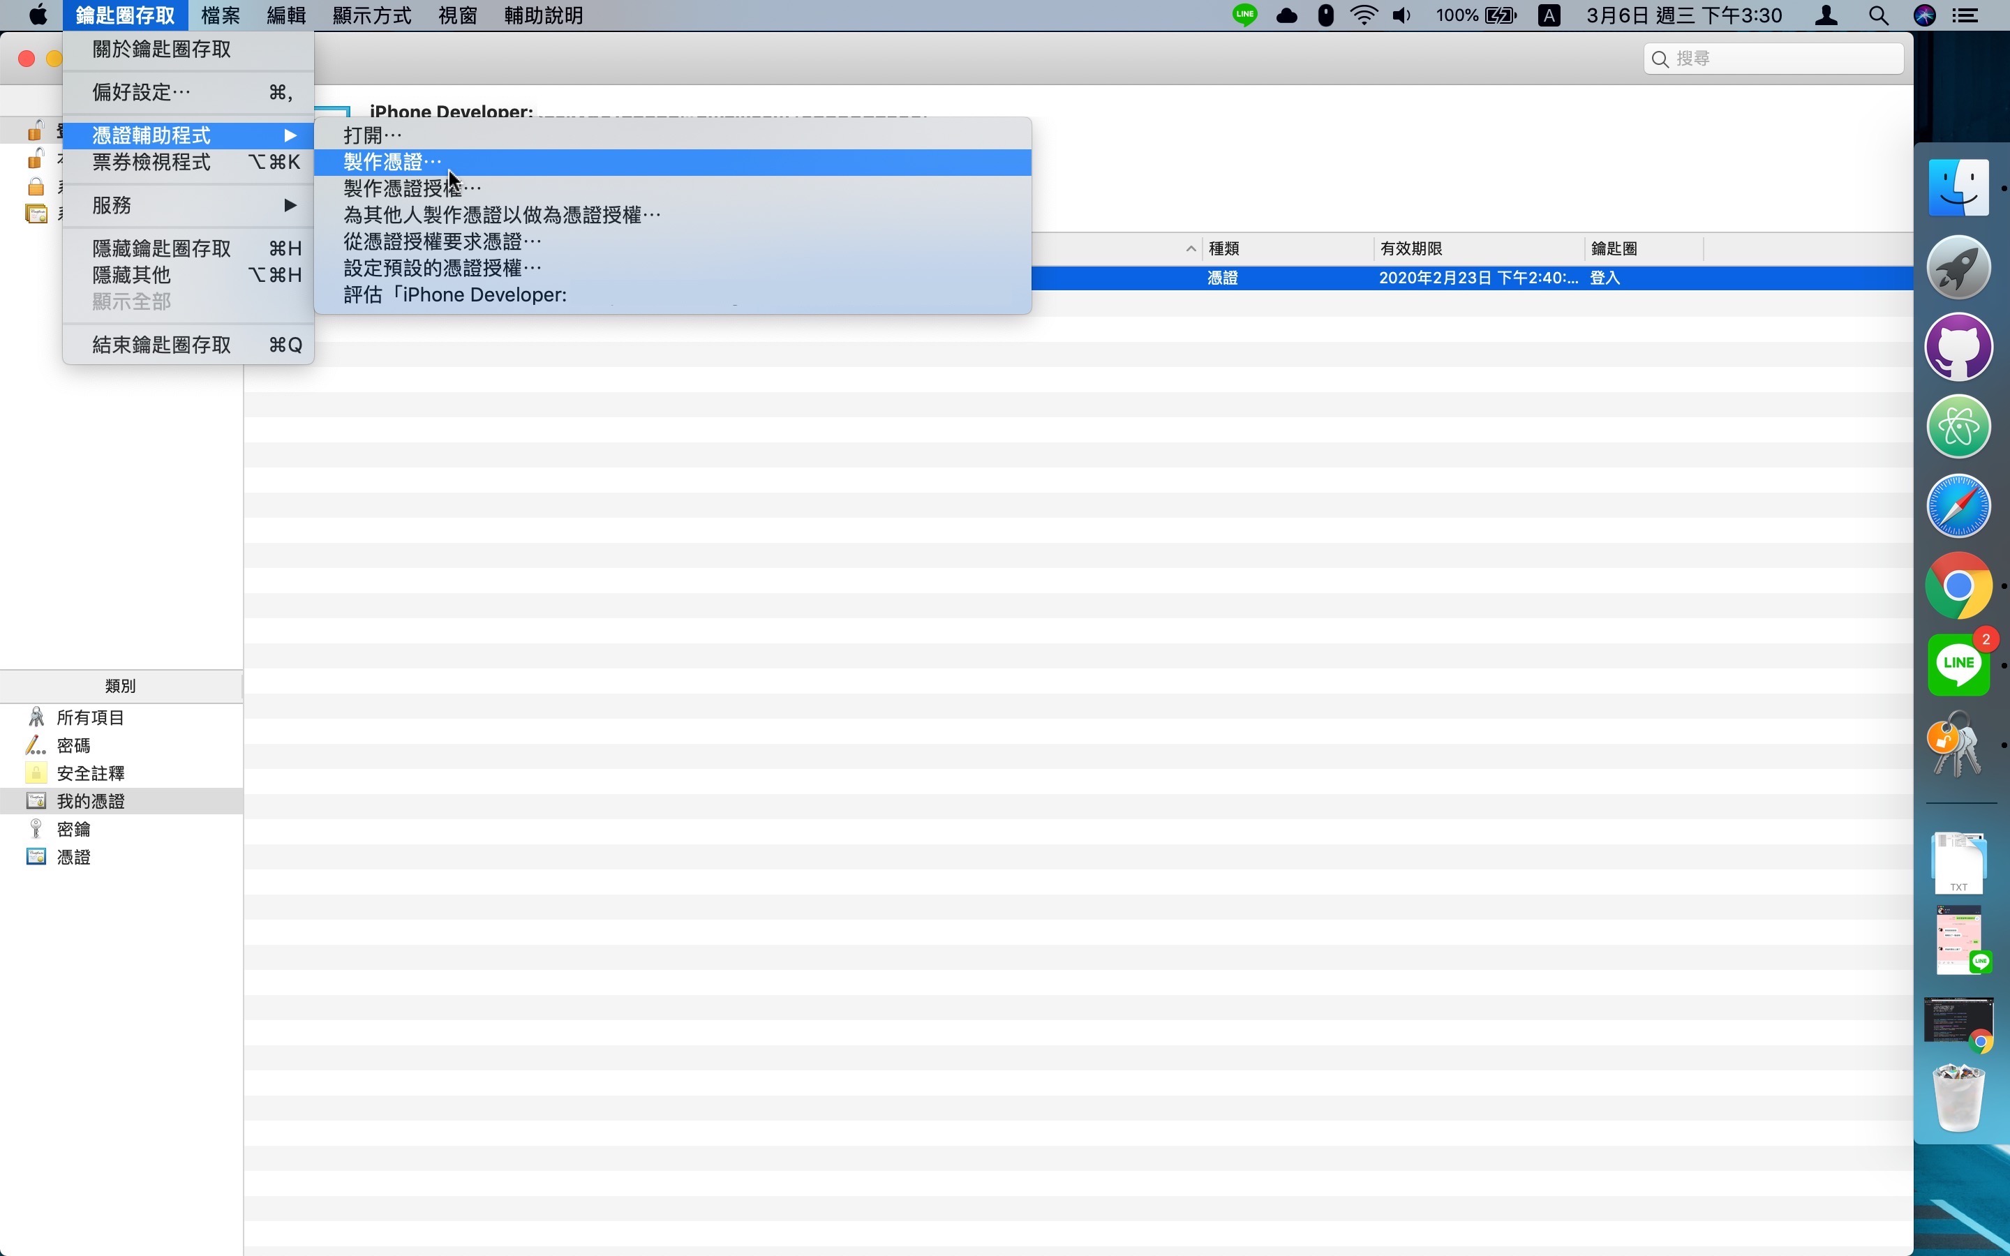Sort by the 有效期限 column header
The width and height of the screenshot is (2010, 1256).
point(1412,248)
